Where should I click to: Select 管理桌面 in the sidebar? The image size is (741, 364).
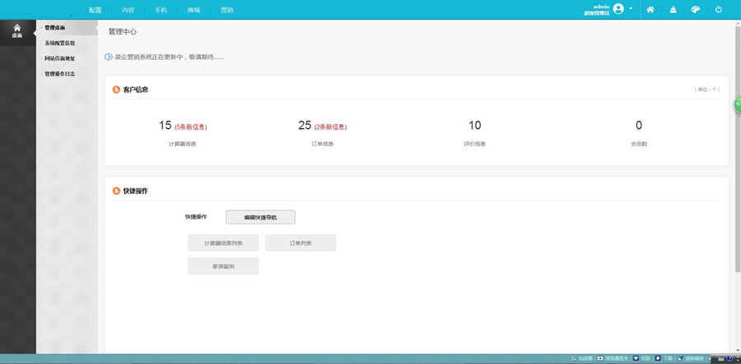point(55,28)
